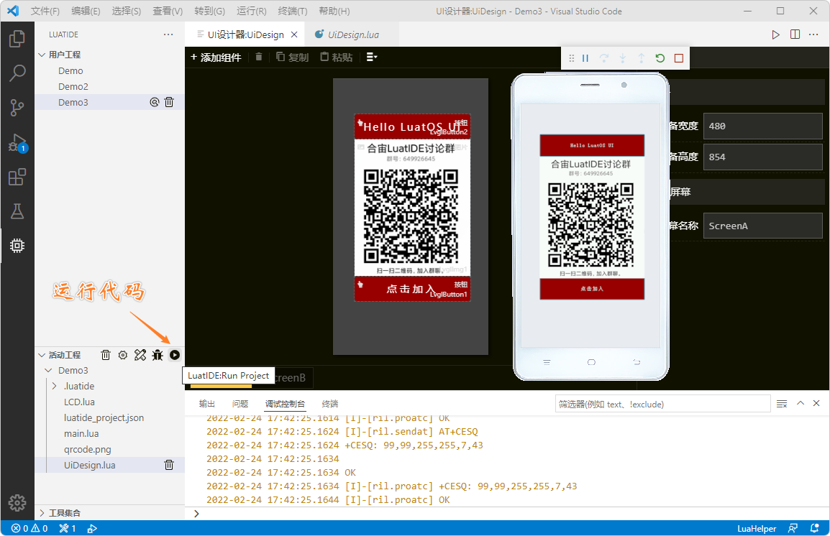Open the Search view in activity bar
The width and height of the screenshot is (830, 536).
click(17, 73)
